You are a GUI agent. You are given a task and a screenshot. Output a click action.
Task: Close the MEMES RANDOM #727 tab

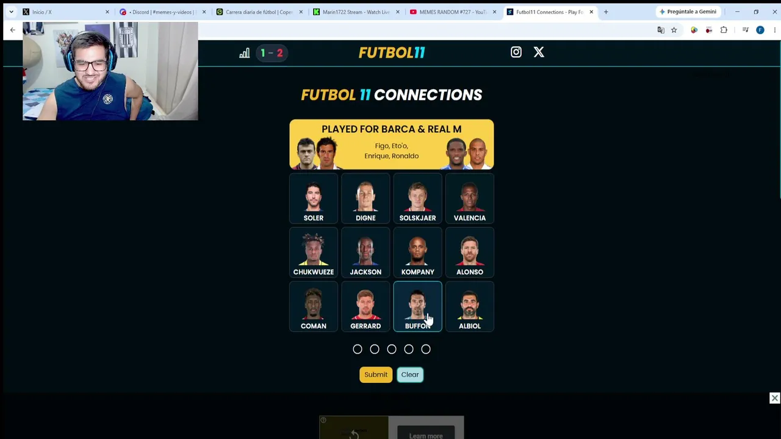(x=495, y=12)
